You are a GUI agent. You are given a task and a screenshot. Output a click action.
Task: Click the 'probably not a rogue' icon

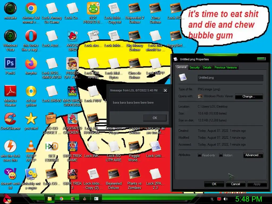[31, 174]
